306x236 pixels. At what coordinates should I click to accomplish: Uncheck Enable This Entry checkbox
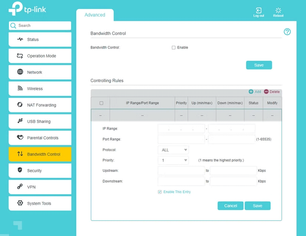pyautogui.click(x=160, y=192)
